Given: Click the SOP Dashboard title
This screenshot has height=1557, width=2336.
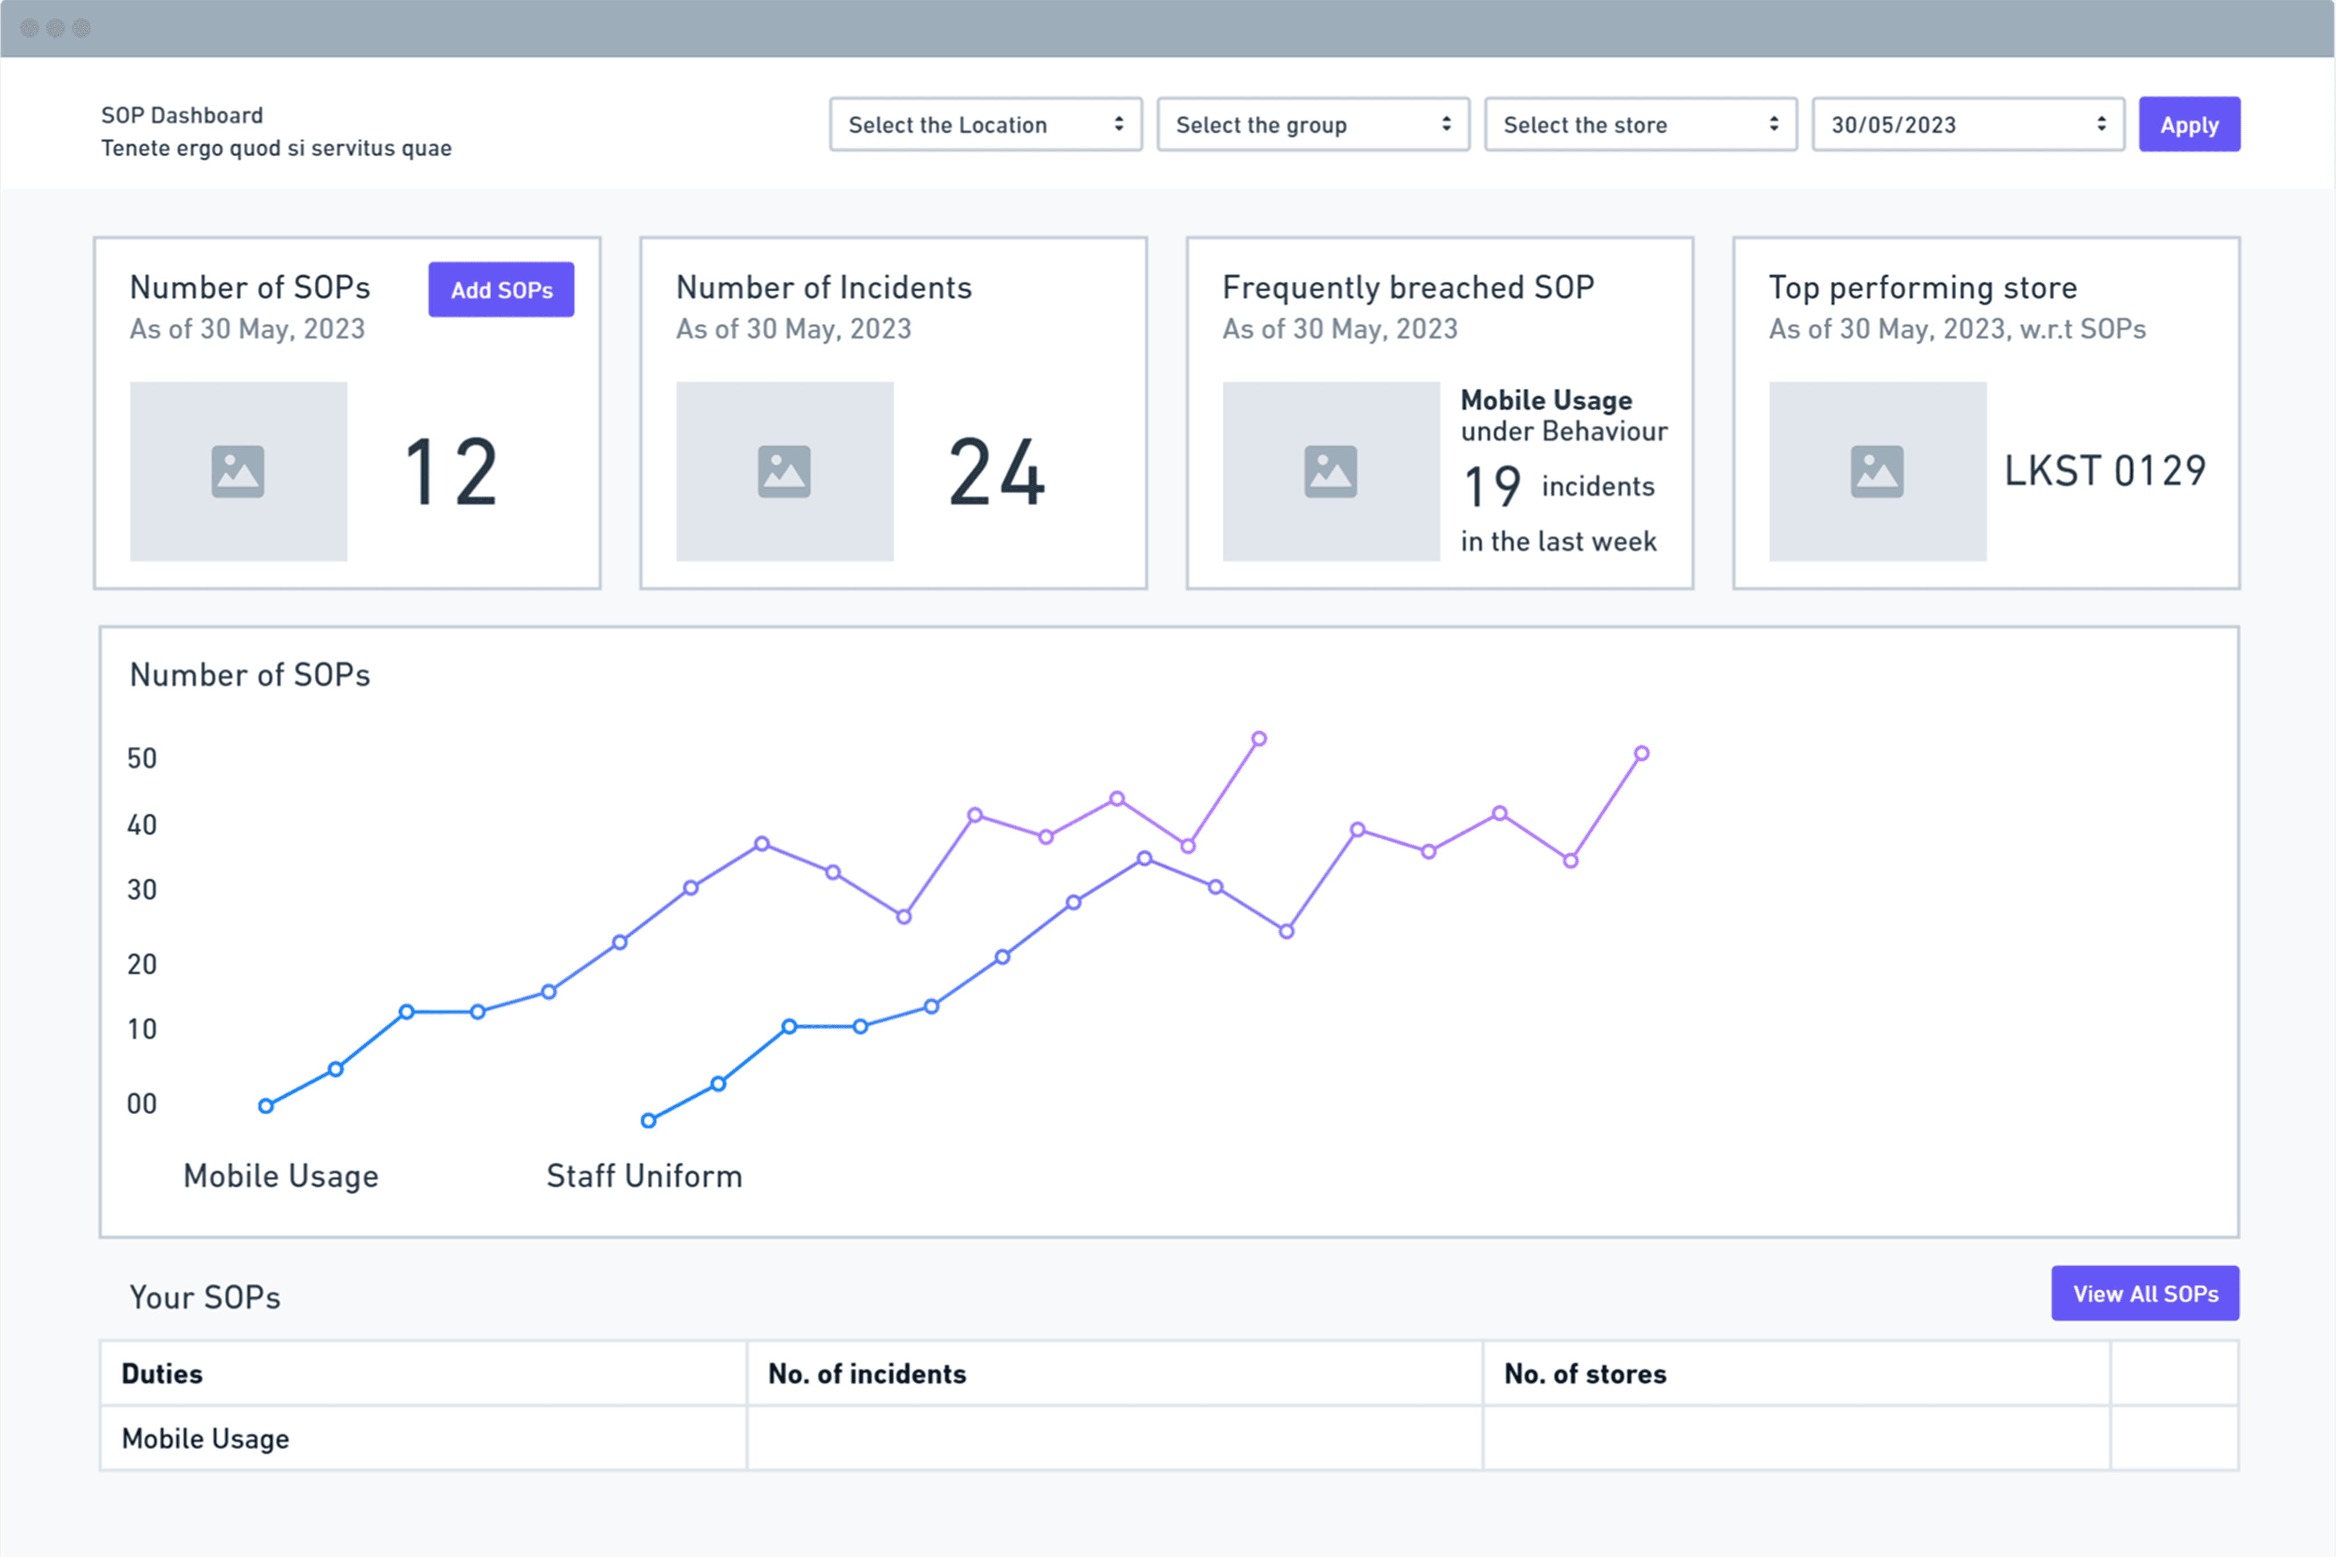Looking at the screenshot, I should 182,115.
